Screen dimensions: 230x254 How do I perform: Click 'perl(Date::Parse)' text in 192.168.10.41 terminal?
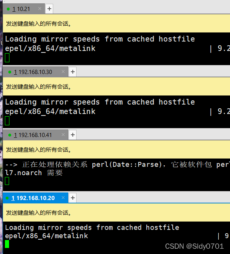tap(127, 165)
